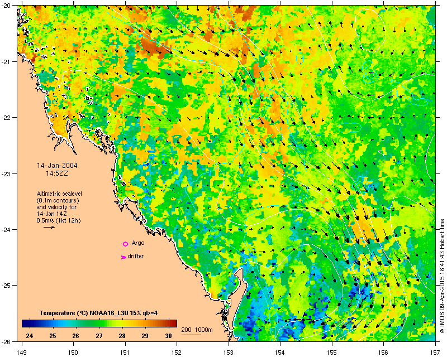Click the 0.5m/s velocity scale arrow
Viewport: 447px width, 357px height.
tap(49, 227)
